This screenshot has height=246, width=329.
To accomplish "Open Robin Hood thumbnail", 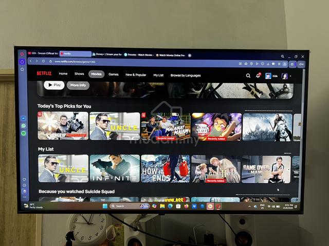I will tap(267, 127).
